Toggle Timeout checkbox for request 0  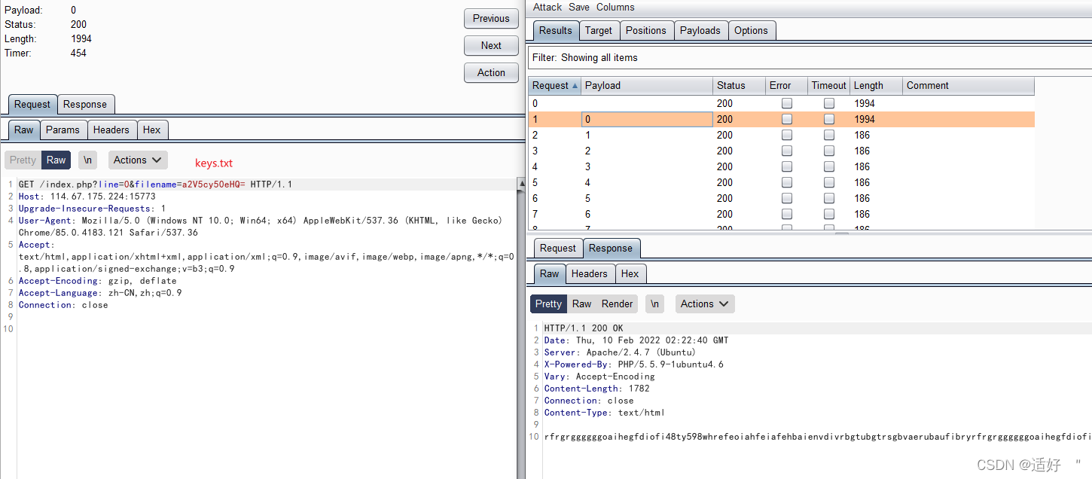[829, 103]
